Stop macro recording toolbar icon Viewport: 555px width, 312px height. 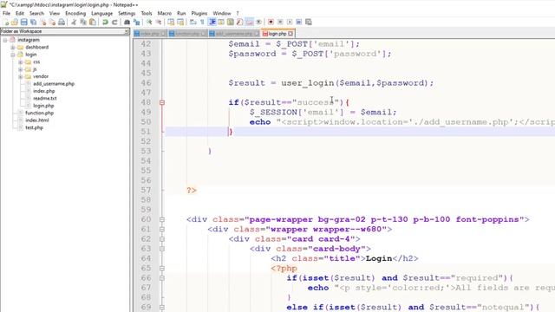280,22
